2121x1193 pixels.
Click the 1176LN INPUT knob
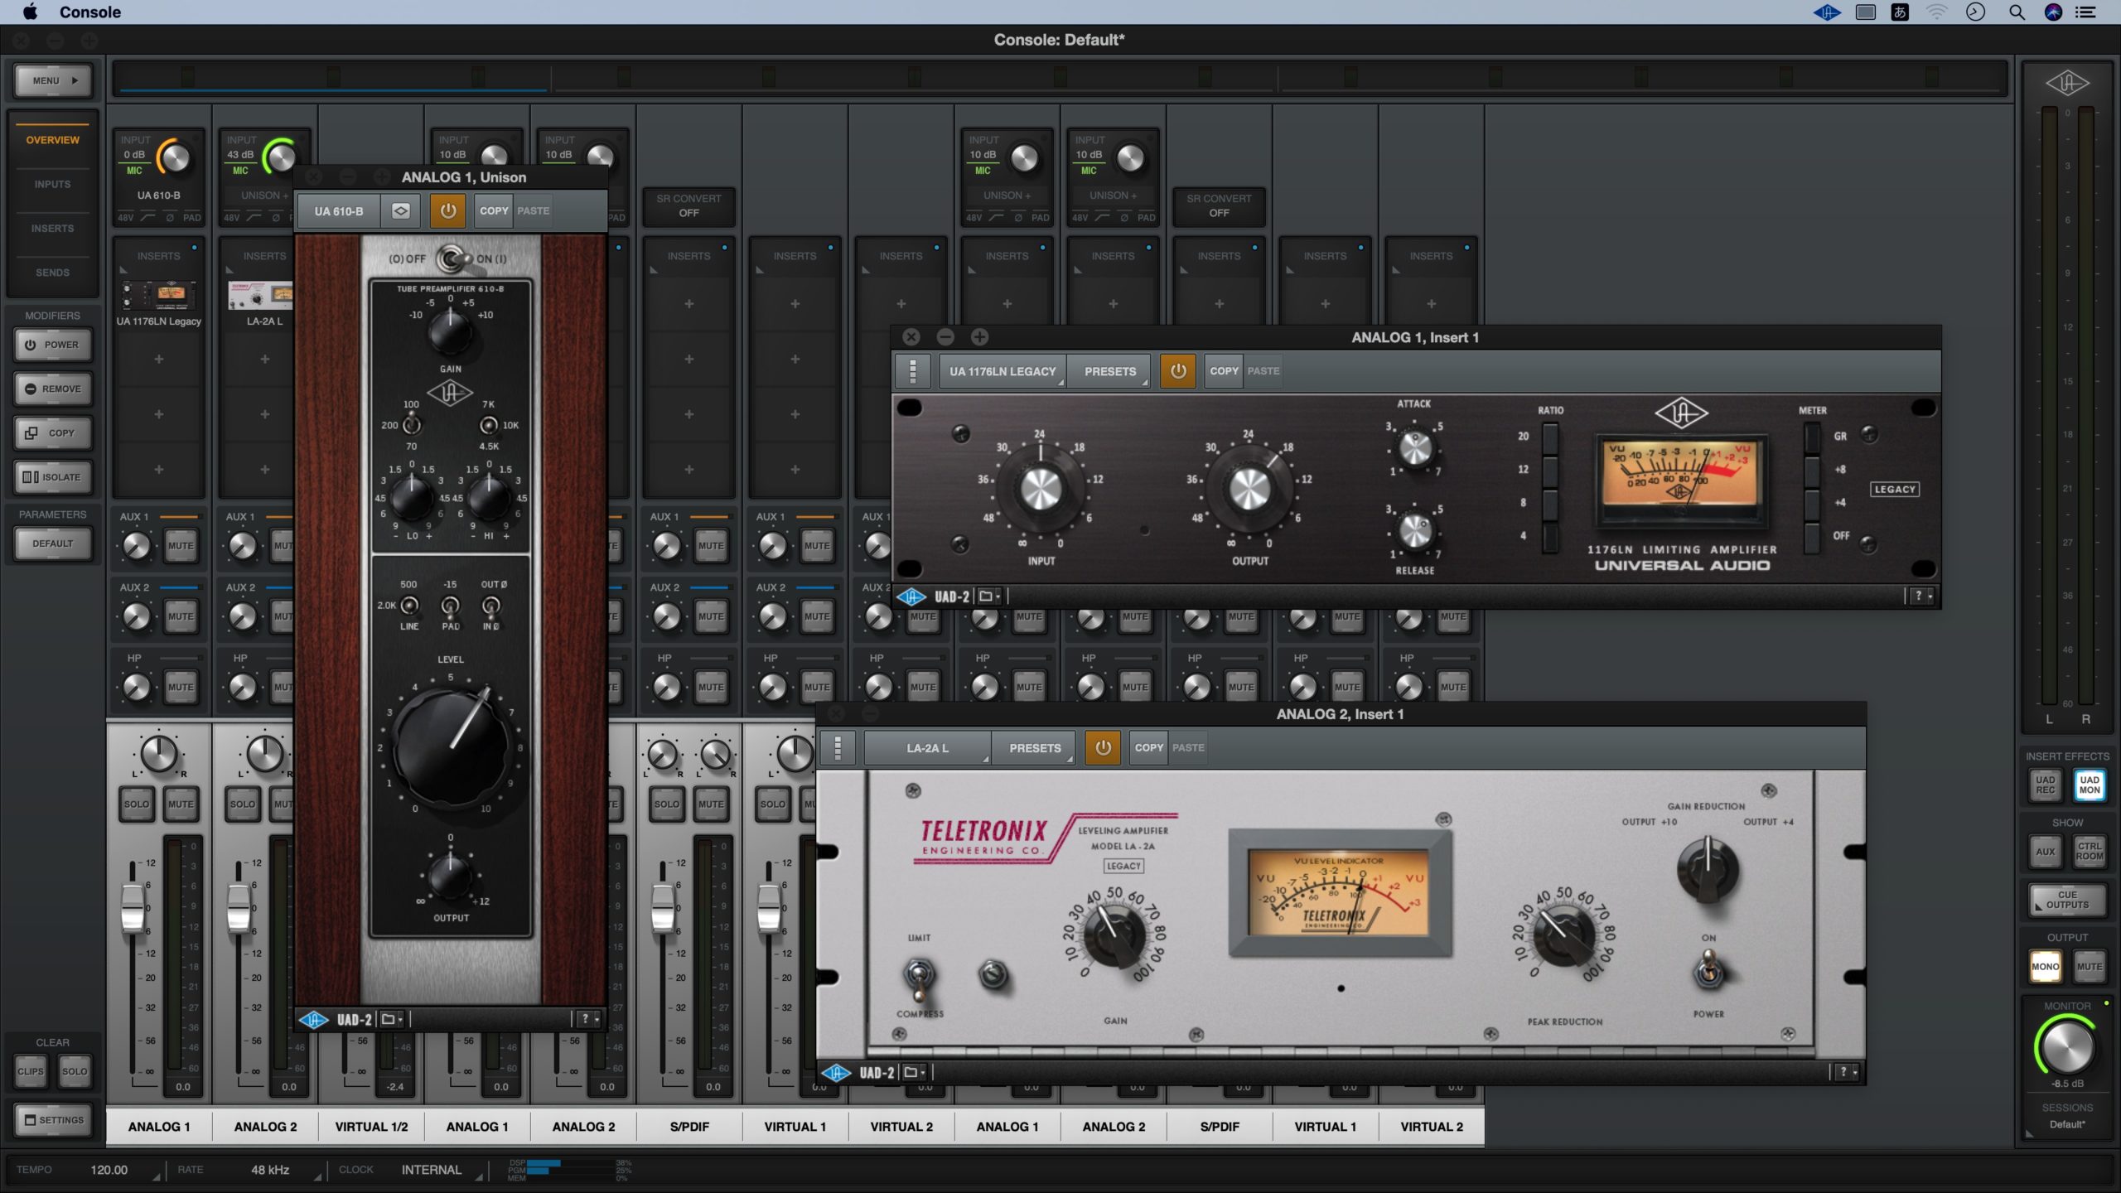[x=1041, y=488]
